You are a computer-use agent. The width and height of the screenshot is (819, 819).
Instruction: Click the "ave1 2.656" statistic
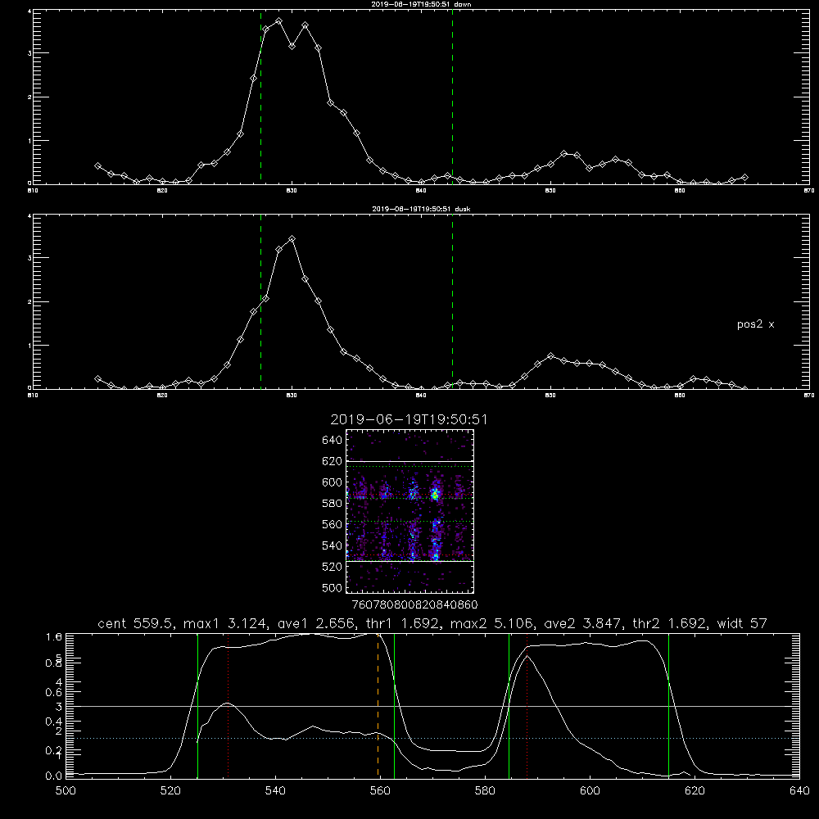click(x=317, y=623)
